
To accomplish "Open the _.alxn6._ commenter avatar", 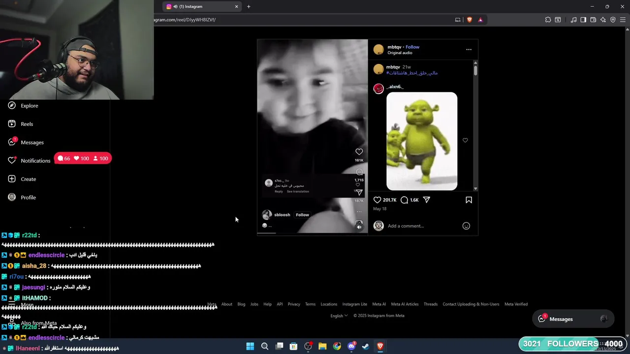I will [378, 88].
